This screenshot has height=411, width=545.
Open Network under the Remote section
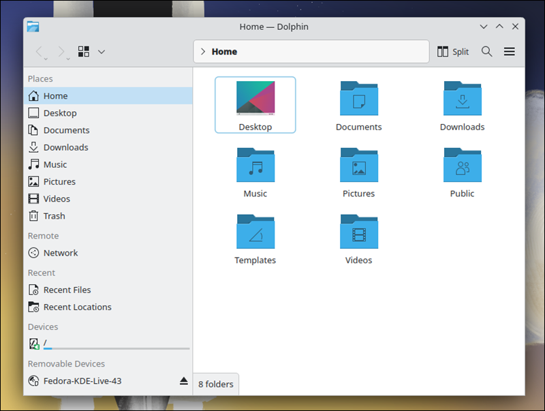point(60,252)
